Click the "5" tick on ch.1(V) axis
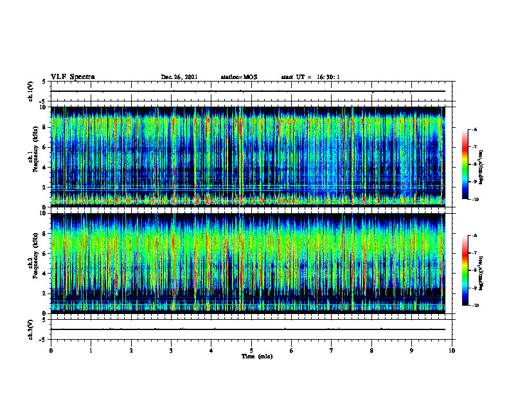509x393 pixels. pos(44,82)
